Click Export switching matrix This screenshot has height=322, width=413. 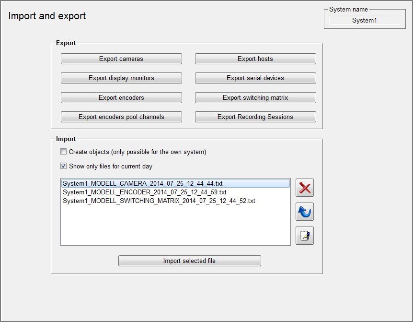[255, 98]
